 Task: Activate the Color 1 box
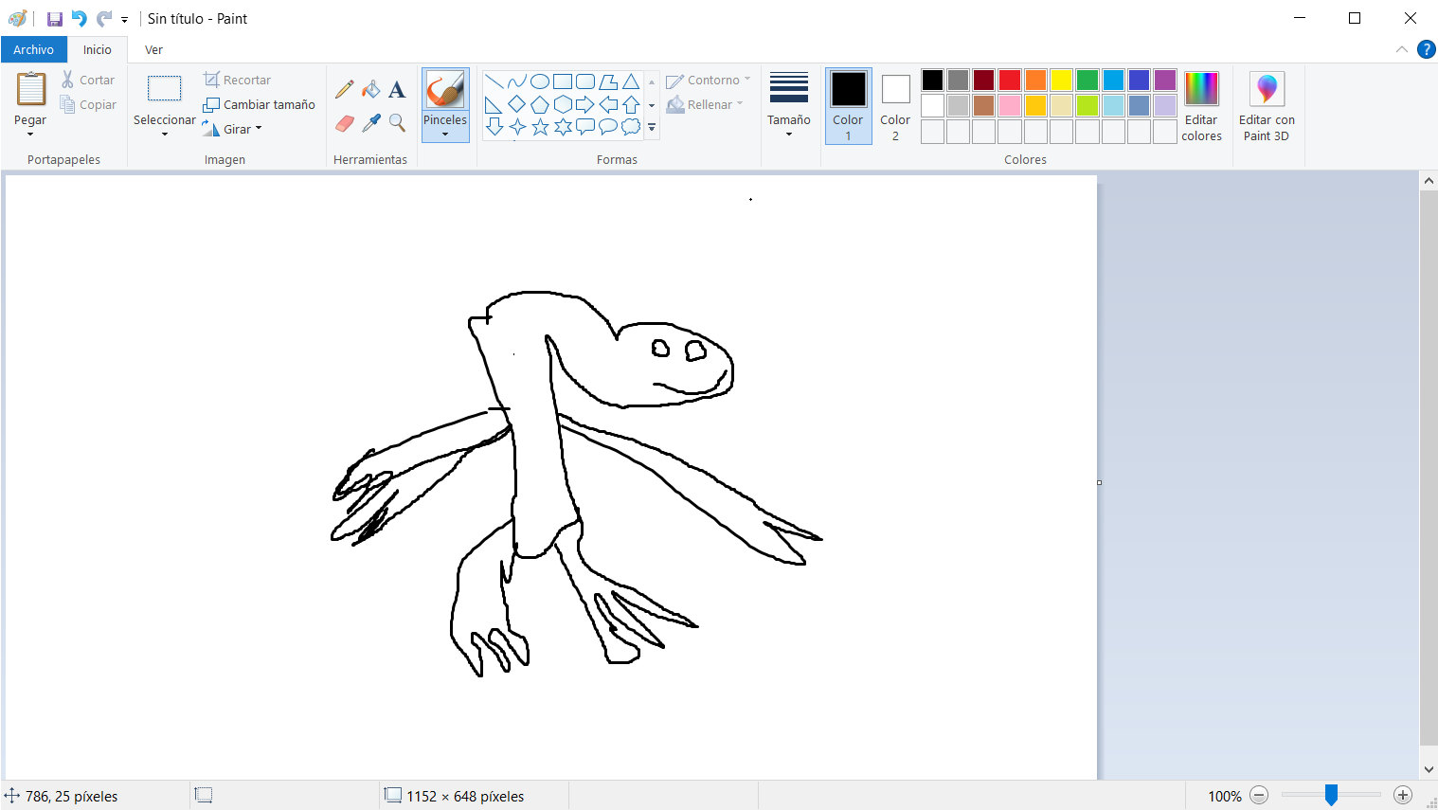tap(848, 105)
